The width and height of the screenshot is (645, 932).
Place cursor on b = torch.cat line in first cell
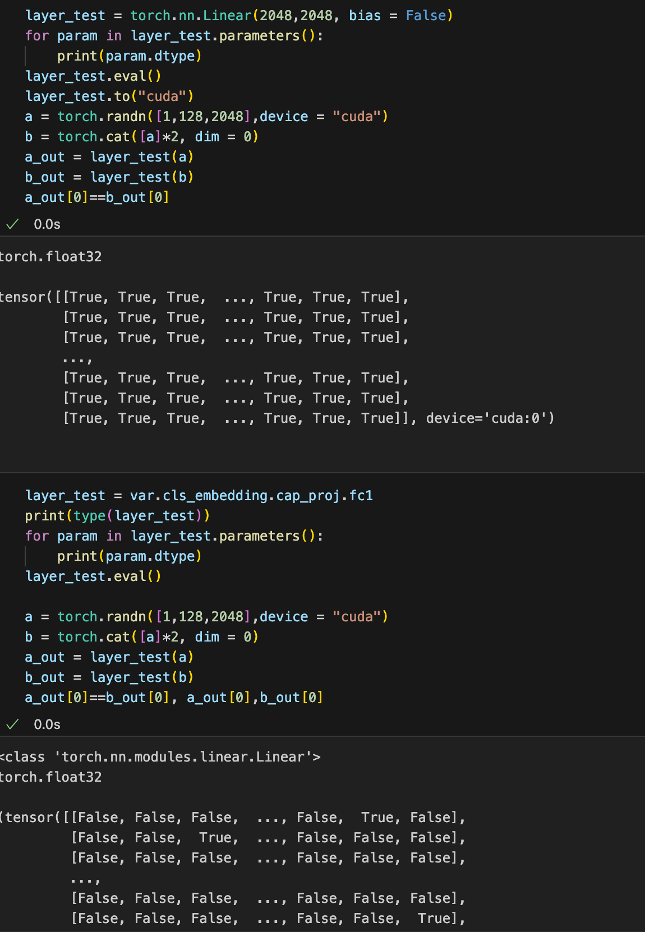141,137
